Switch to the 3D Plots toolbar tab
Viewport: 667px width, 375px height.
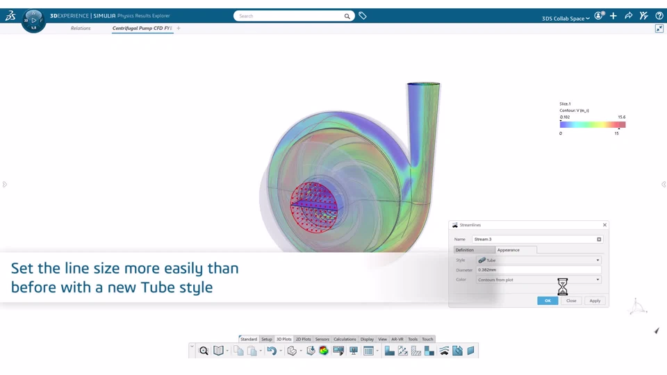pyautogui.click(x=283, y=340)
